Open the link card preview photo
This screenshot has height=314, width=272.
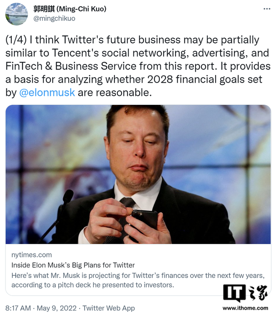click(138, 174)
